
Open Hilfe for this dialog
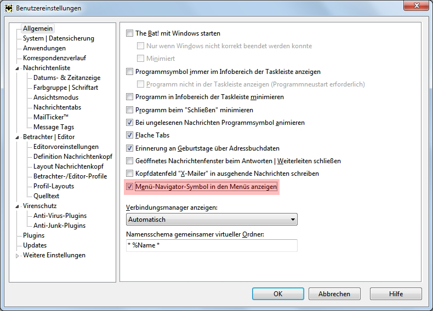(x=396, y=293)
